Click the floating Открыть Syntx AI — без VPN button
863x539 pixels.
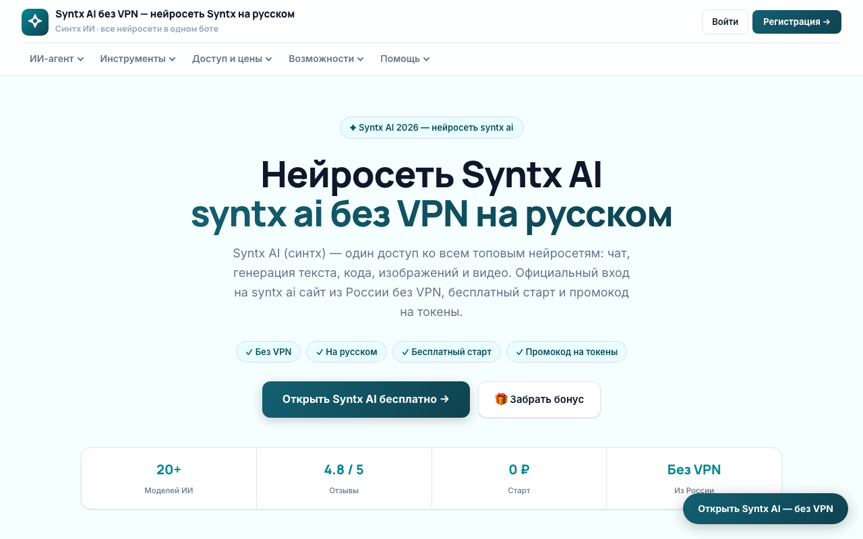pos(765,509)
